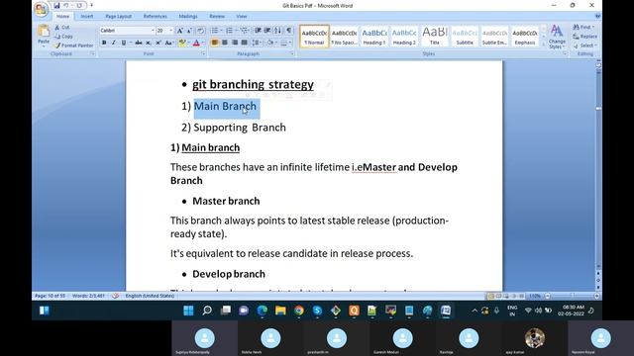
Task: Cut the selected text
Action: [x=62, y=27]
